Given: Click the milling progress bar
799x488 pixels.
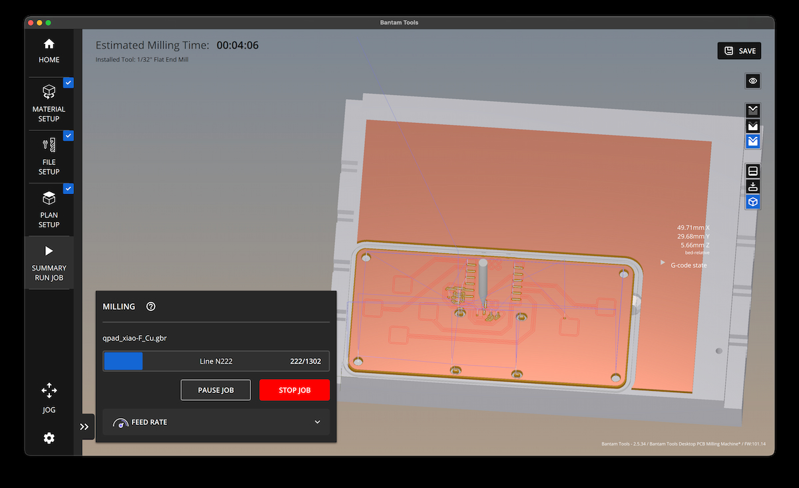Looking at the screenshot, I should click(x=216, y=361).
